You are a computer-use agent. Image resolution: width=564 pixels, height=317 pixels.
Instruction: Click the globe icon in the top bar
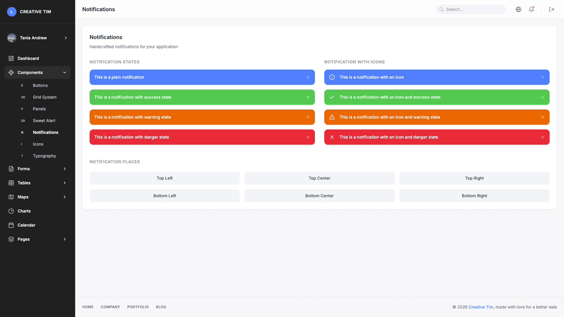coord(518,9)
